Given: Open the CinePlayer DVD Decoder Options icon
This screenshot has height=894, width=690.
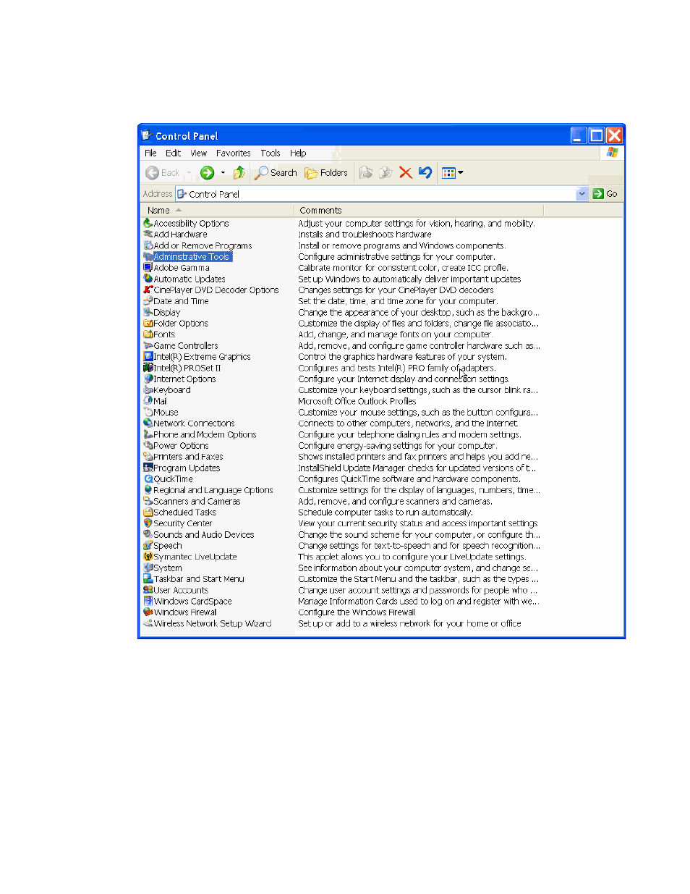Looking at the screenshot, I should click(x=148, y=290).
